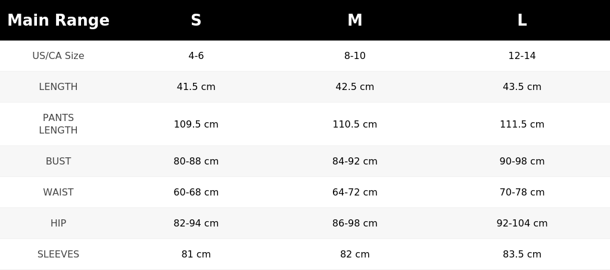Click the 42.5 cm length value
The image size is (610, 270).
pyautogui.click(x=355, y=87)
